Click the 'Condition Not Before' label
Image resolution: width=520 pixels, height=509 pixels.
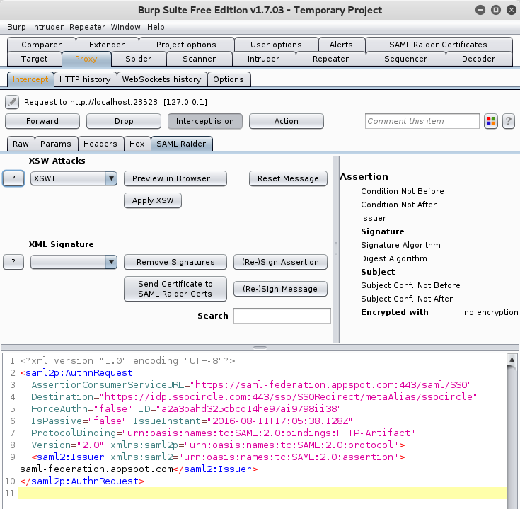(403, 191)
